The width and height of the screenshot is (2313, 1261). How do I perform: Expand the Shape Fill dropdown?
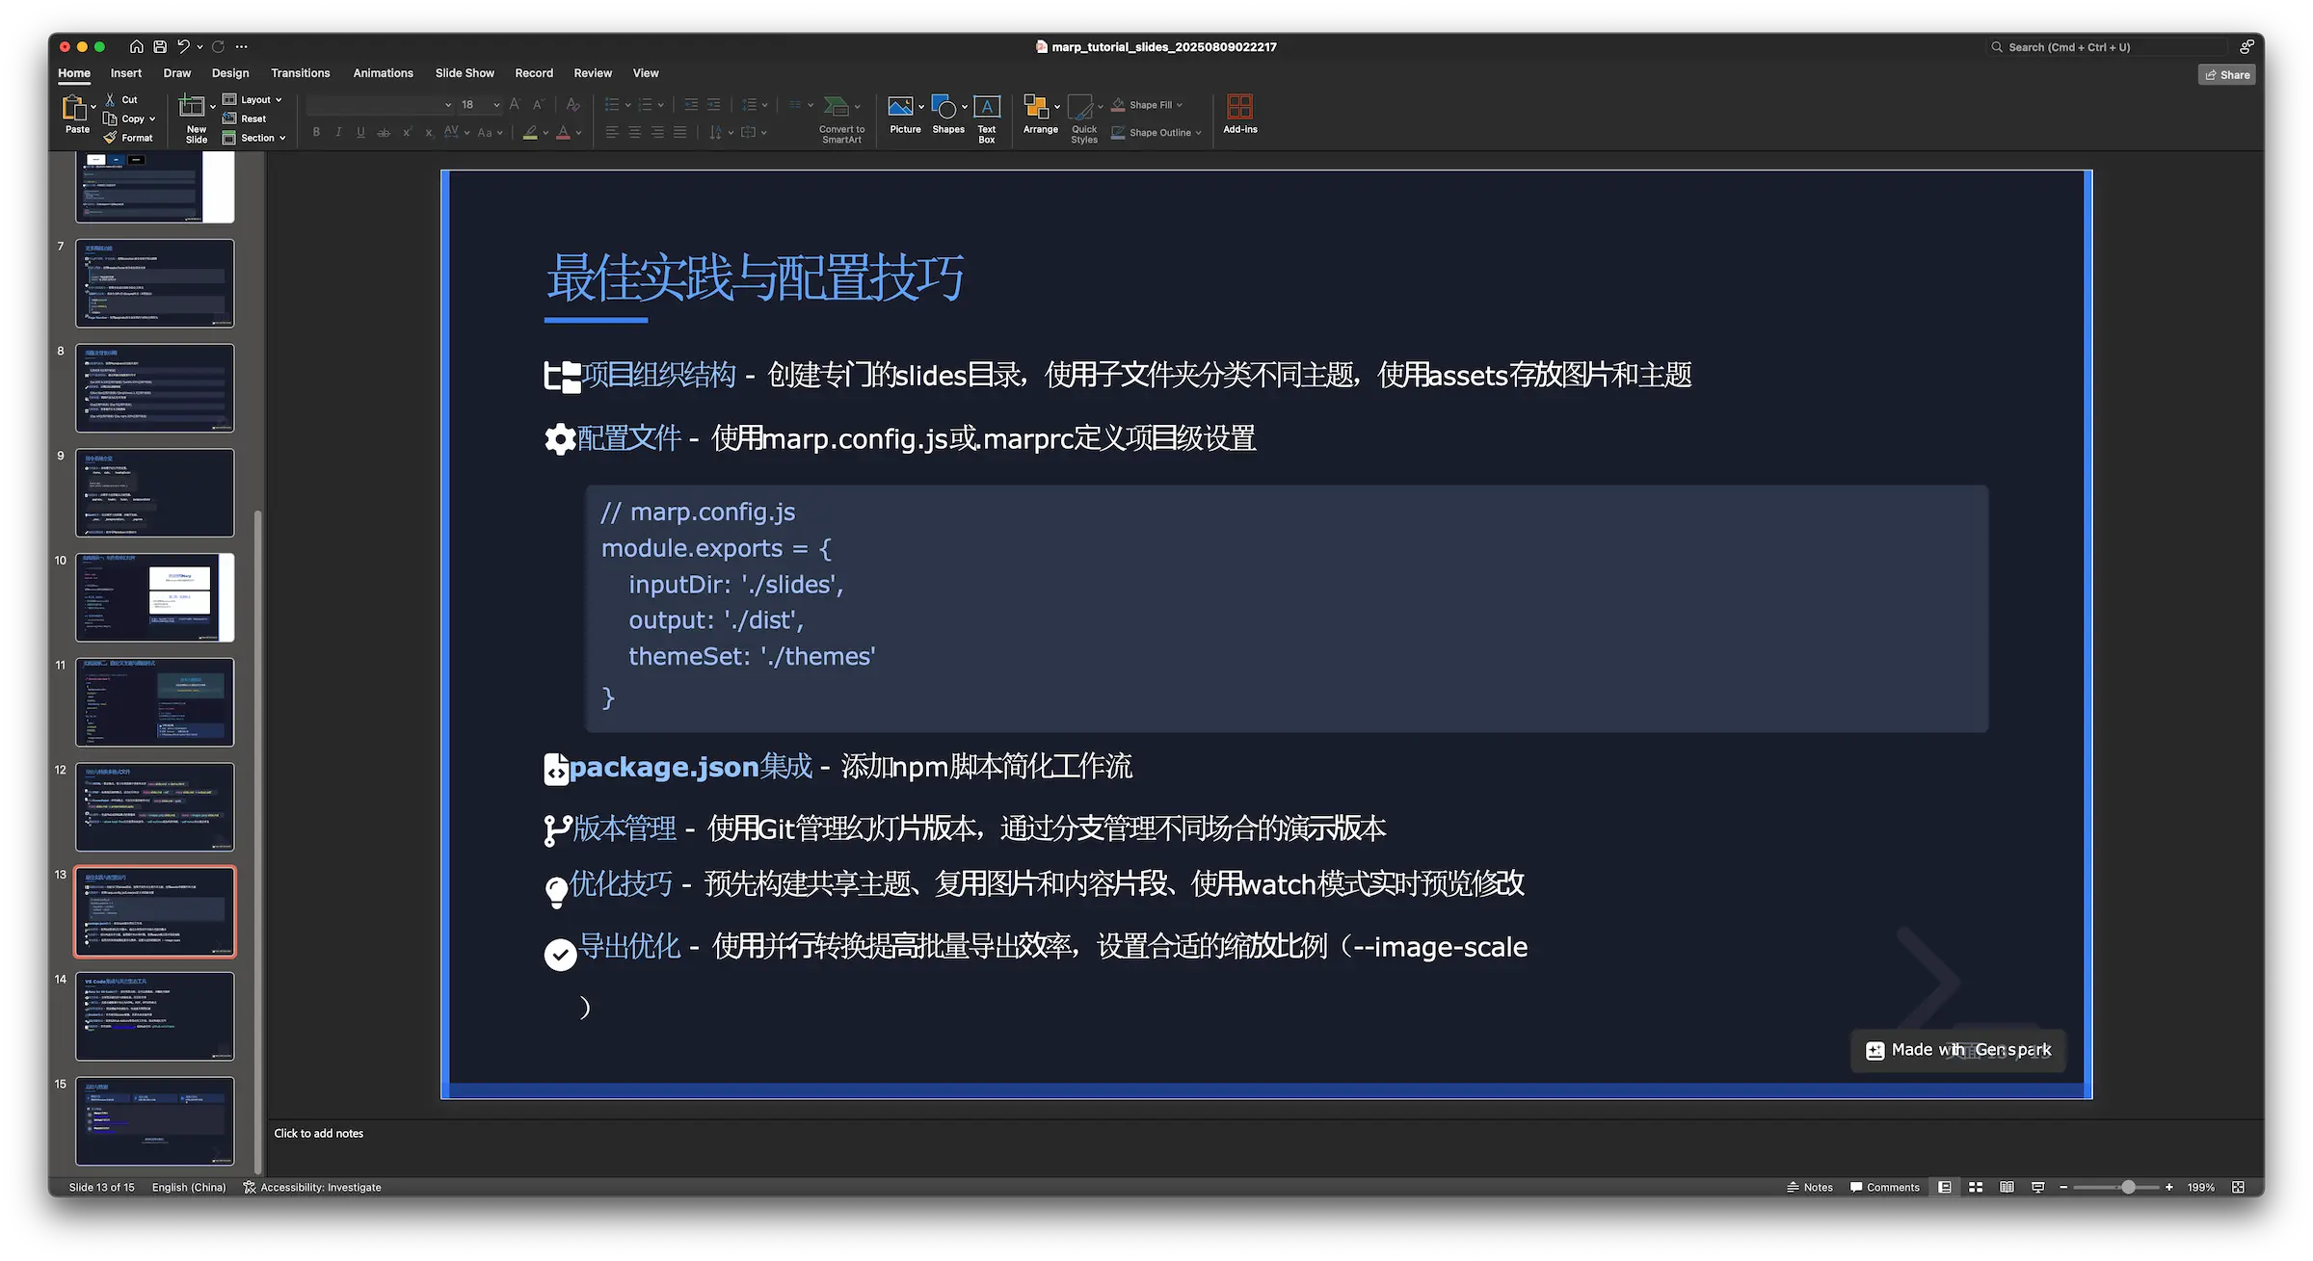(1180, 105)
